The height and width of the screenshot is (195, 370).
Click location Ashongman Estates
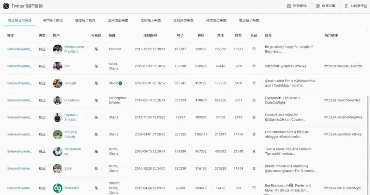pyautogui.click(x=117, y=100)
